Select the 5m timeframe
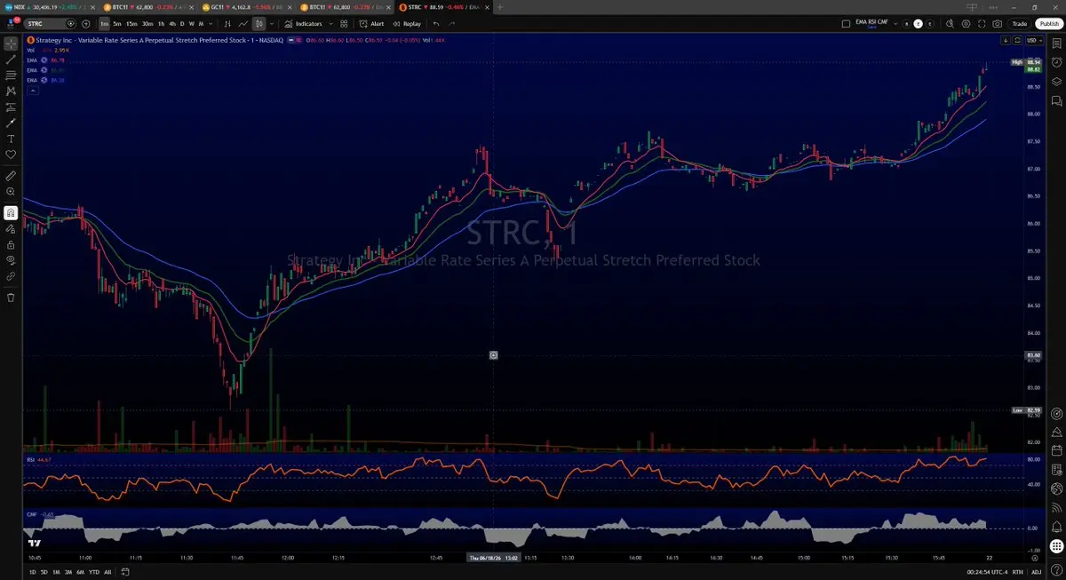 (x=117, y=24)
